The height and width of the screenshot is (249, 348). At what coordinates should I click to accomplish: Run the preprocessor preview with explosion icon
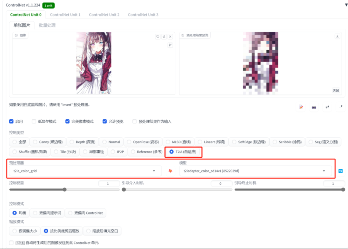click(170, 171)
